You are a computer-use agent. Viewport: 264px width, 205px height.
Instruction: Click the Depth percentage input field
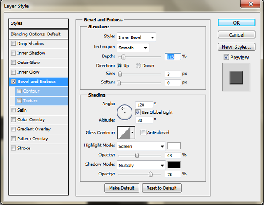tap(173, 57)
